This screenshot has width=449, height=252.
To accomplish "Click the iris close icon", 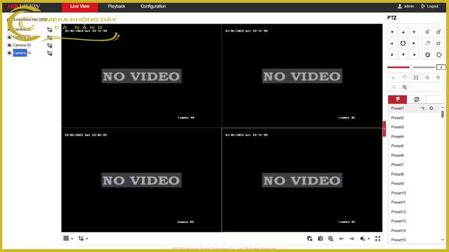I will pyautogui.click(x=428, y=54).
